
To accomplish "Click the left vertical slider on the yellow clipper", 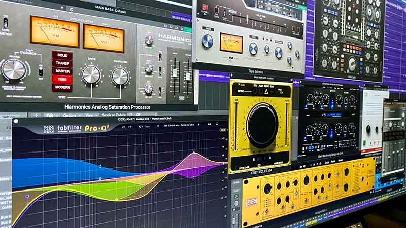I will coord(235,127).
